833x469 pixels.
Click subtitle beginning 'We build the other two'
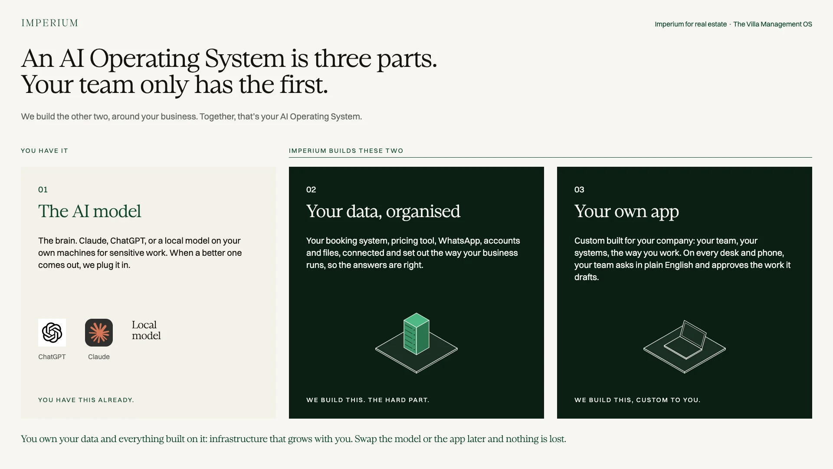[x=191, y=117]
